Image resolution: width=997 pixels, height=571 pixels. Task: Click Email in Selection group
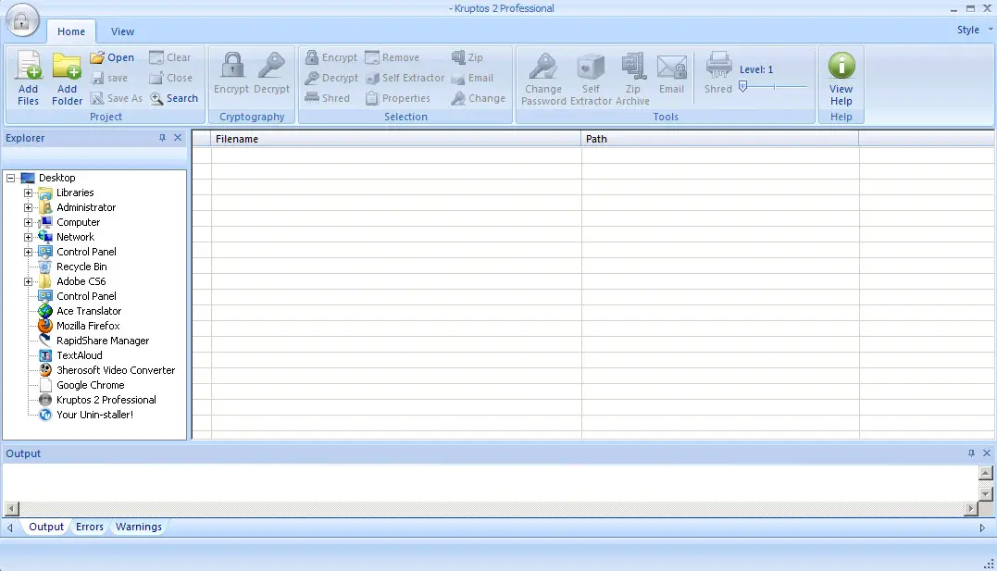point(472,78)
